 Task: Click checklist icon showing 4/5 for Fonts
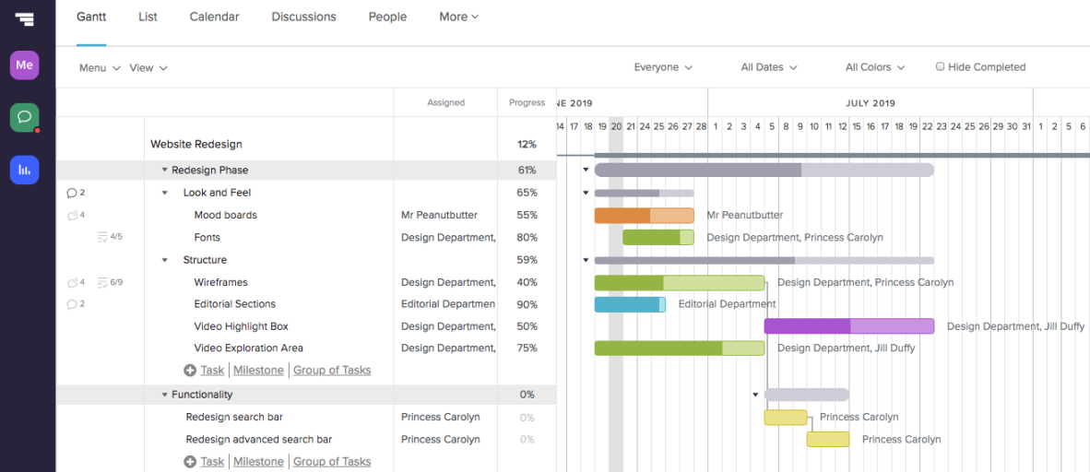pyautogui.click(x=103, y=237)
